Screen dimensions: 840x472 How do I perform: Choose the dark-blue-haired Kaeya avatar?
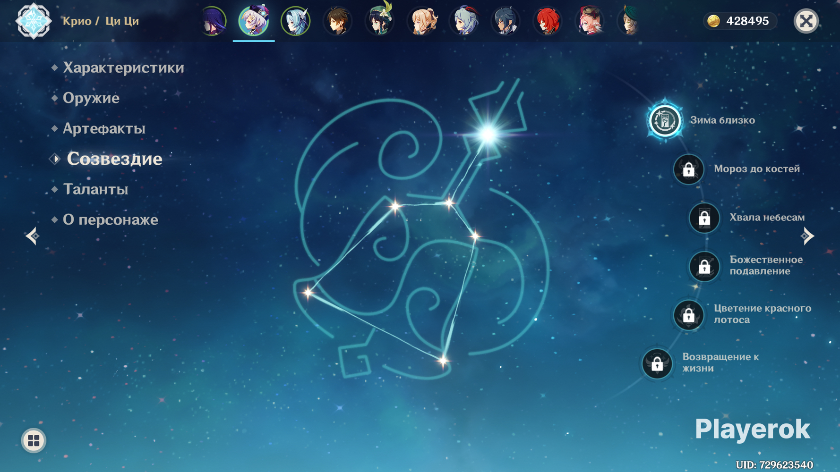(506, 21)
